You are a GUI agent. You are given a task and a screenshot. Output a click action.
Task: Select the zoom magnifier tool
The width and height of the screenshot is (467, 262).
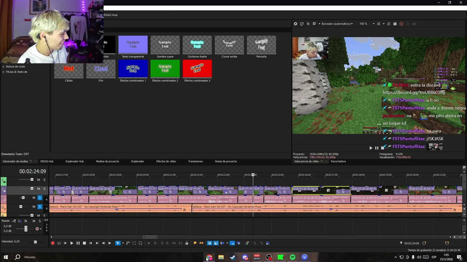point(140,243)
